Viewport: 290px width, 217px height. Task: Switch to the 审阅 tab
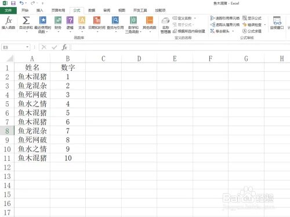[x=107, y=10]
